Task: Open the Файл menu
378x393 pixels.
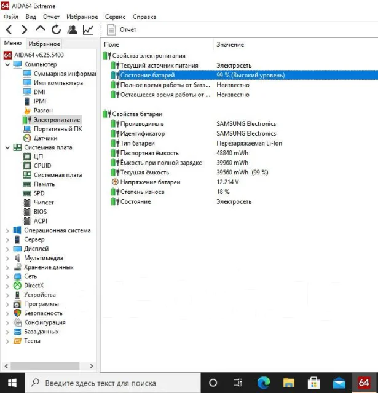Action: (x=11, y=17)
